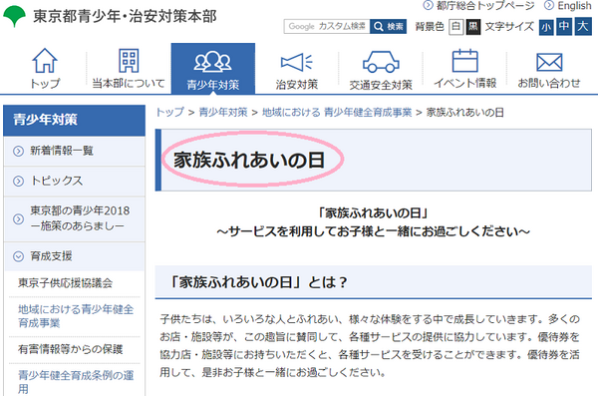Open 東京都の青少年2018 施策のあらまし
Viewport: 598px width, 396px height.
[x=80, y=218]
